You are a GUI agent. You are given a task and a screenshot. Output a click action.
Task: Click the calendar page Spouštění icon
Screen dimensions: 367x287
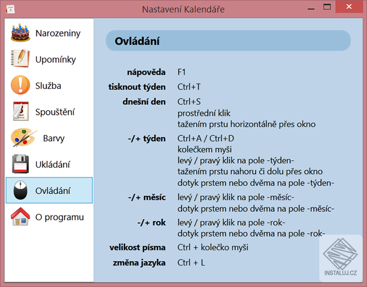pos(20,111)
